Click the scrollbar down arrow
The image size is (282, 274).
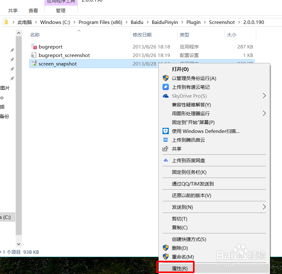pos(19,244)
